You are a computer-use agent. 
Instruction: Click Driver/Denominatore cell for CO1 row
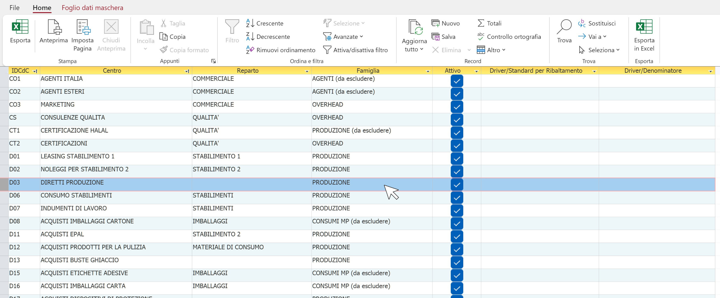[657, 81]
